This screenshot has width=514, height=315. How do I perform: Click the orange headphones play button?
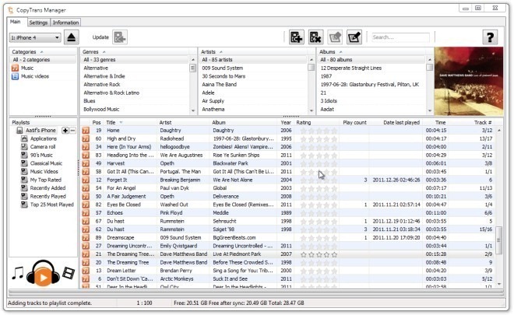43,274
